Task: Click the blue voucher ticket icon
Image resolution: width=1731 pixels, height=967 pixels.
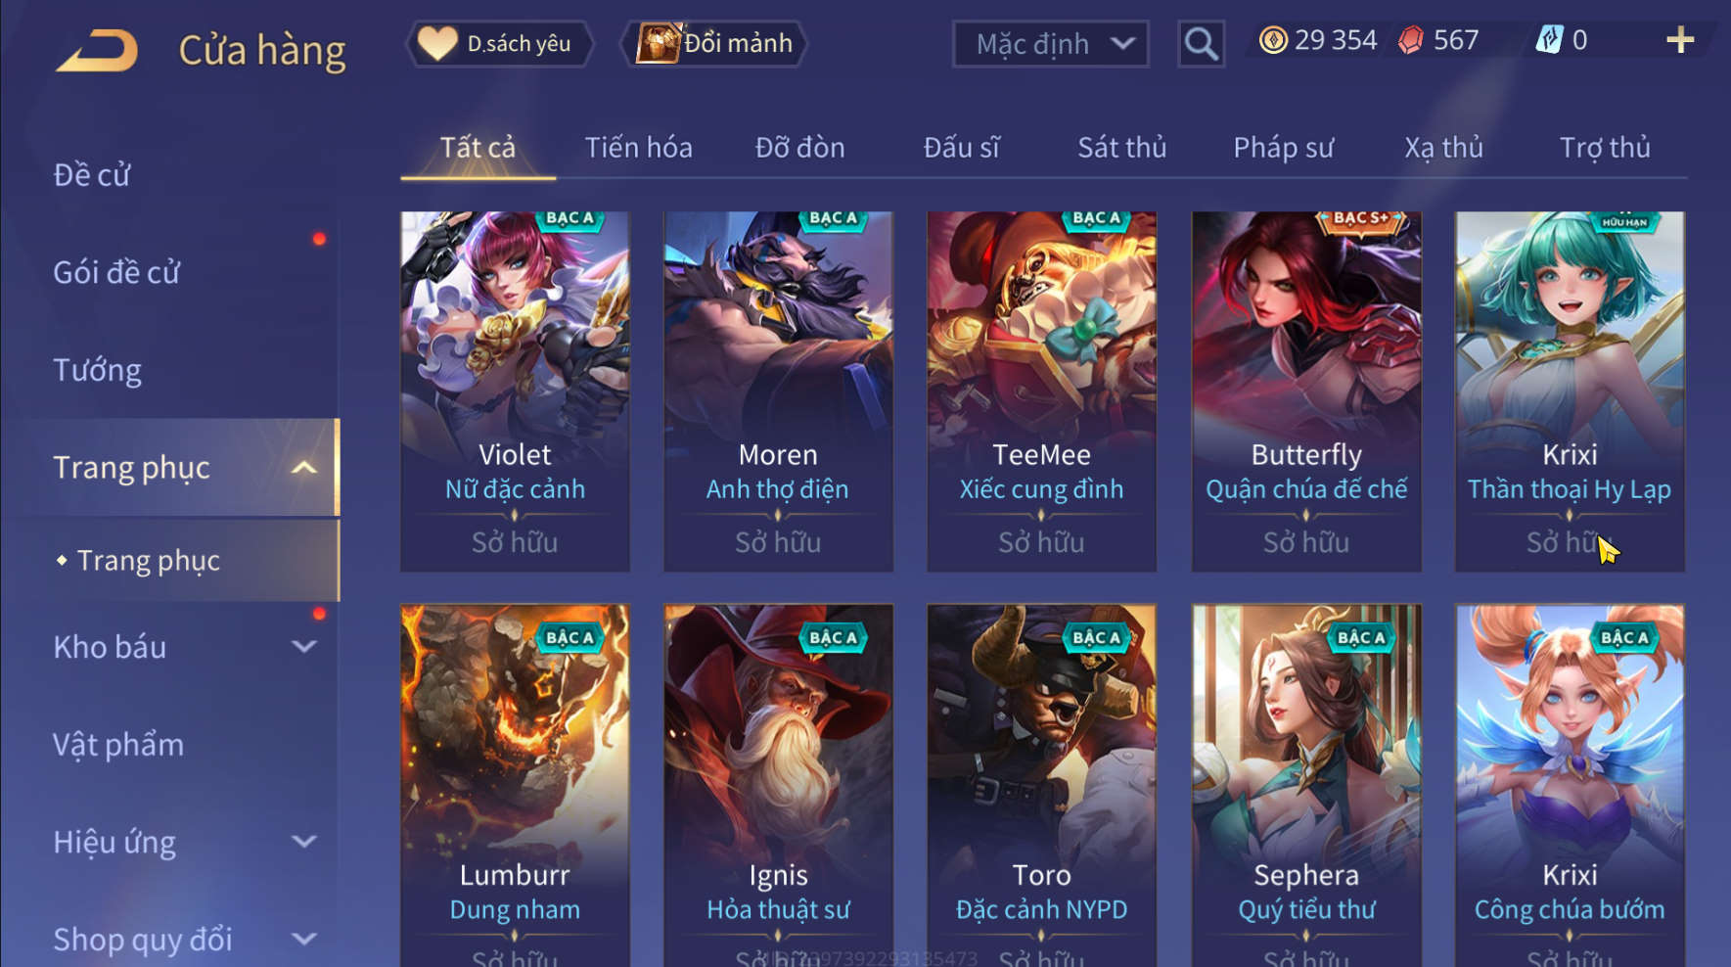Action: point(1549,40)
